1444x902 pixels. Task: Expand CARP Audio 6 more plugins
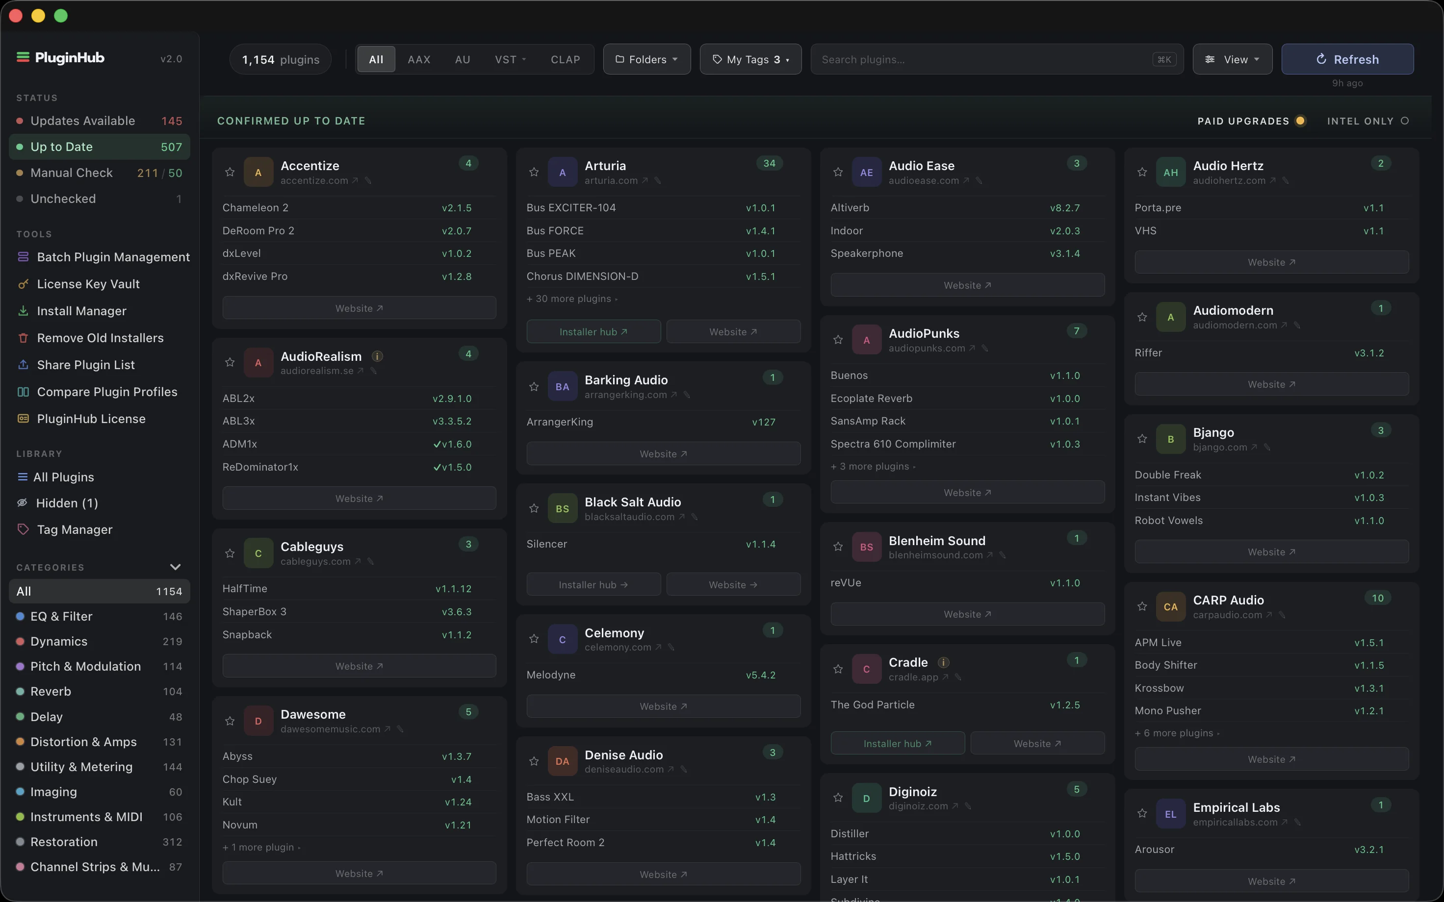coord(1177,733)
